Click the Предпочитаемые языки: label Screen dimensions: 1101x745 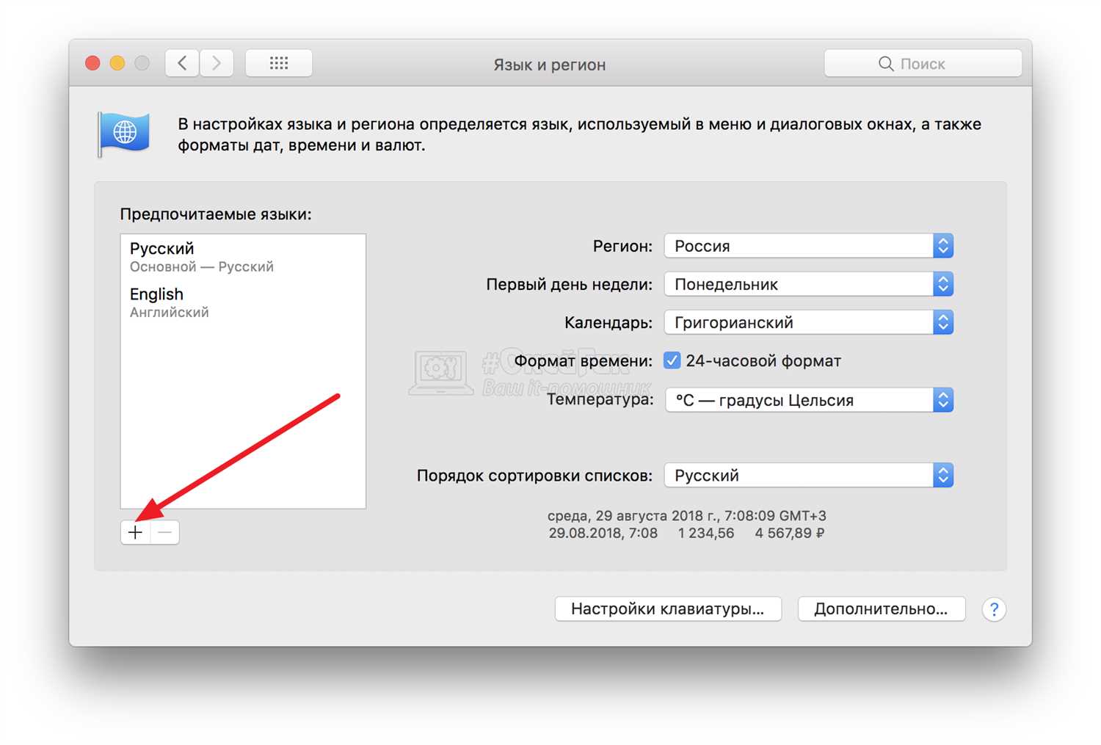point(216,214)
